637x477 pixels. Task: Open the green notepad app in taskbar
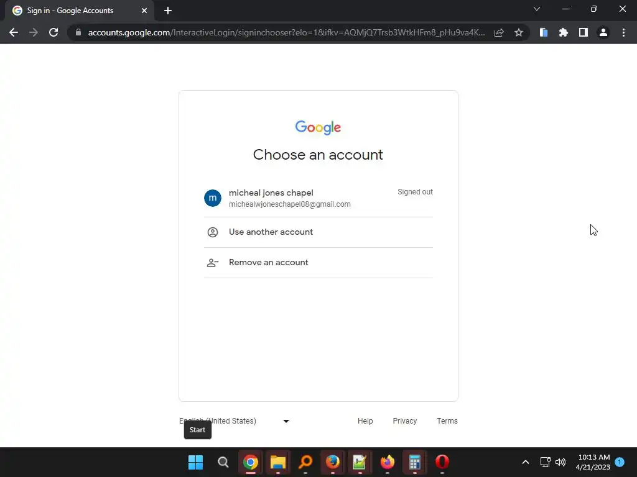pos(360,462)
